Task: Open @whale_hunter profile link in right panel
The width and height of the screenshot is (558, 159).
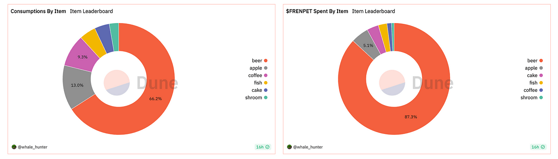Action: 308,147
